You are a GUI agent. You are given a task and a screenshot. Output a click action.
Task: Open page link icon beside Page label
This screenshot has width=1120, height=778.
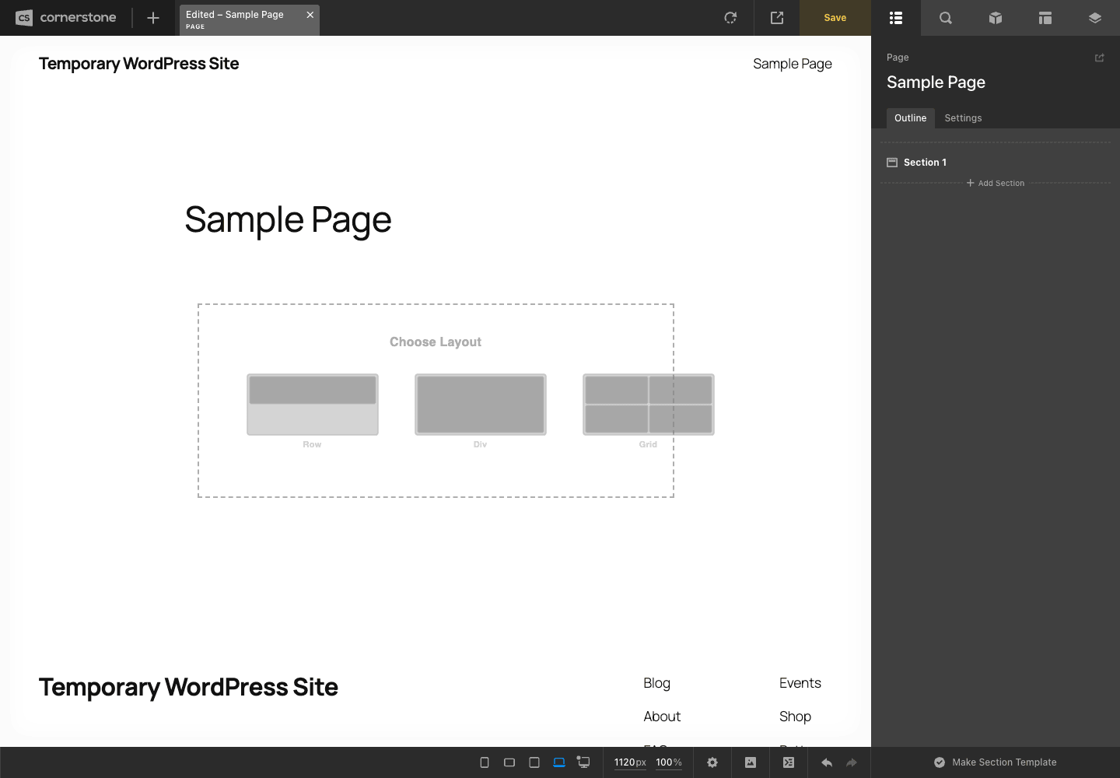1100,58
